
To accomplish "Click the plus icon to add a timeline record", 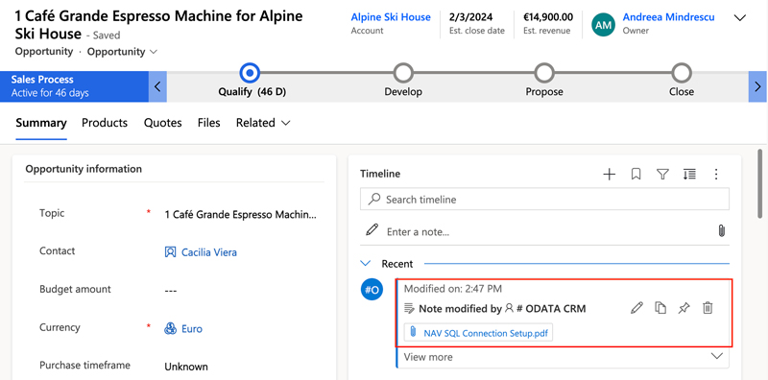I will coord(609,175).
